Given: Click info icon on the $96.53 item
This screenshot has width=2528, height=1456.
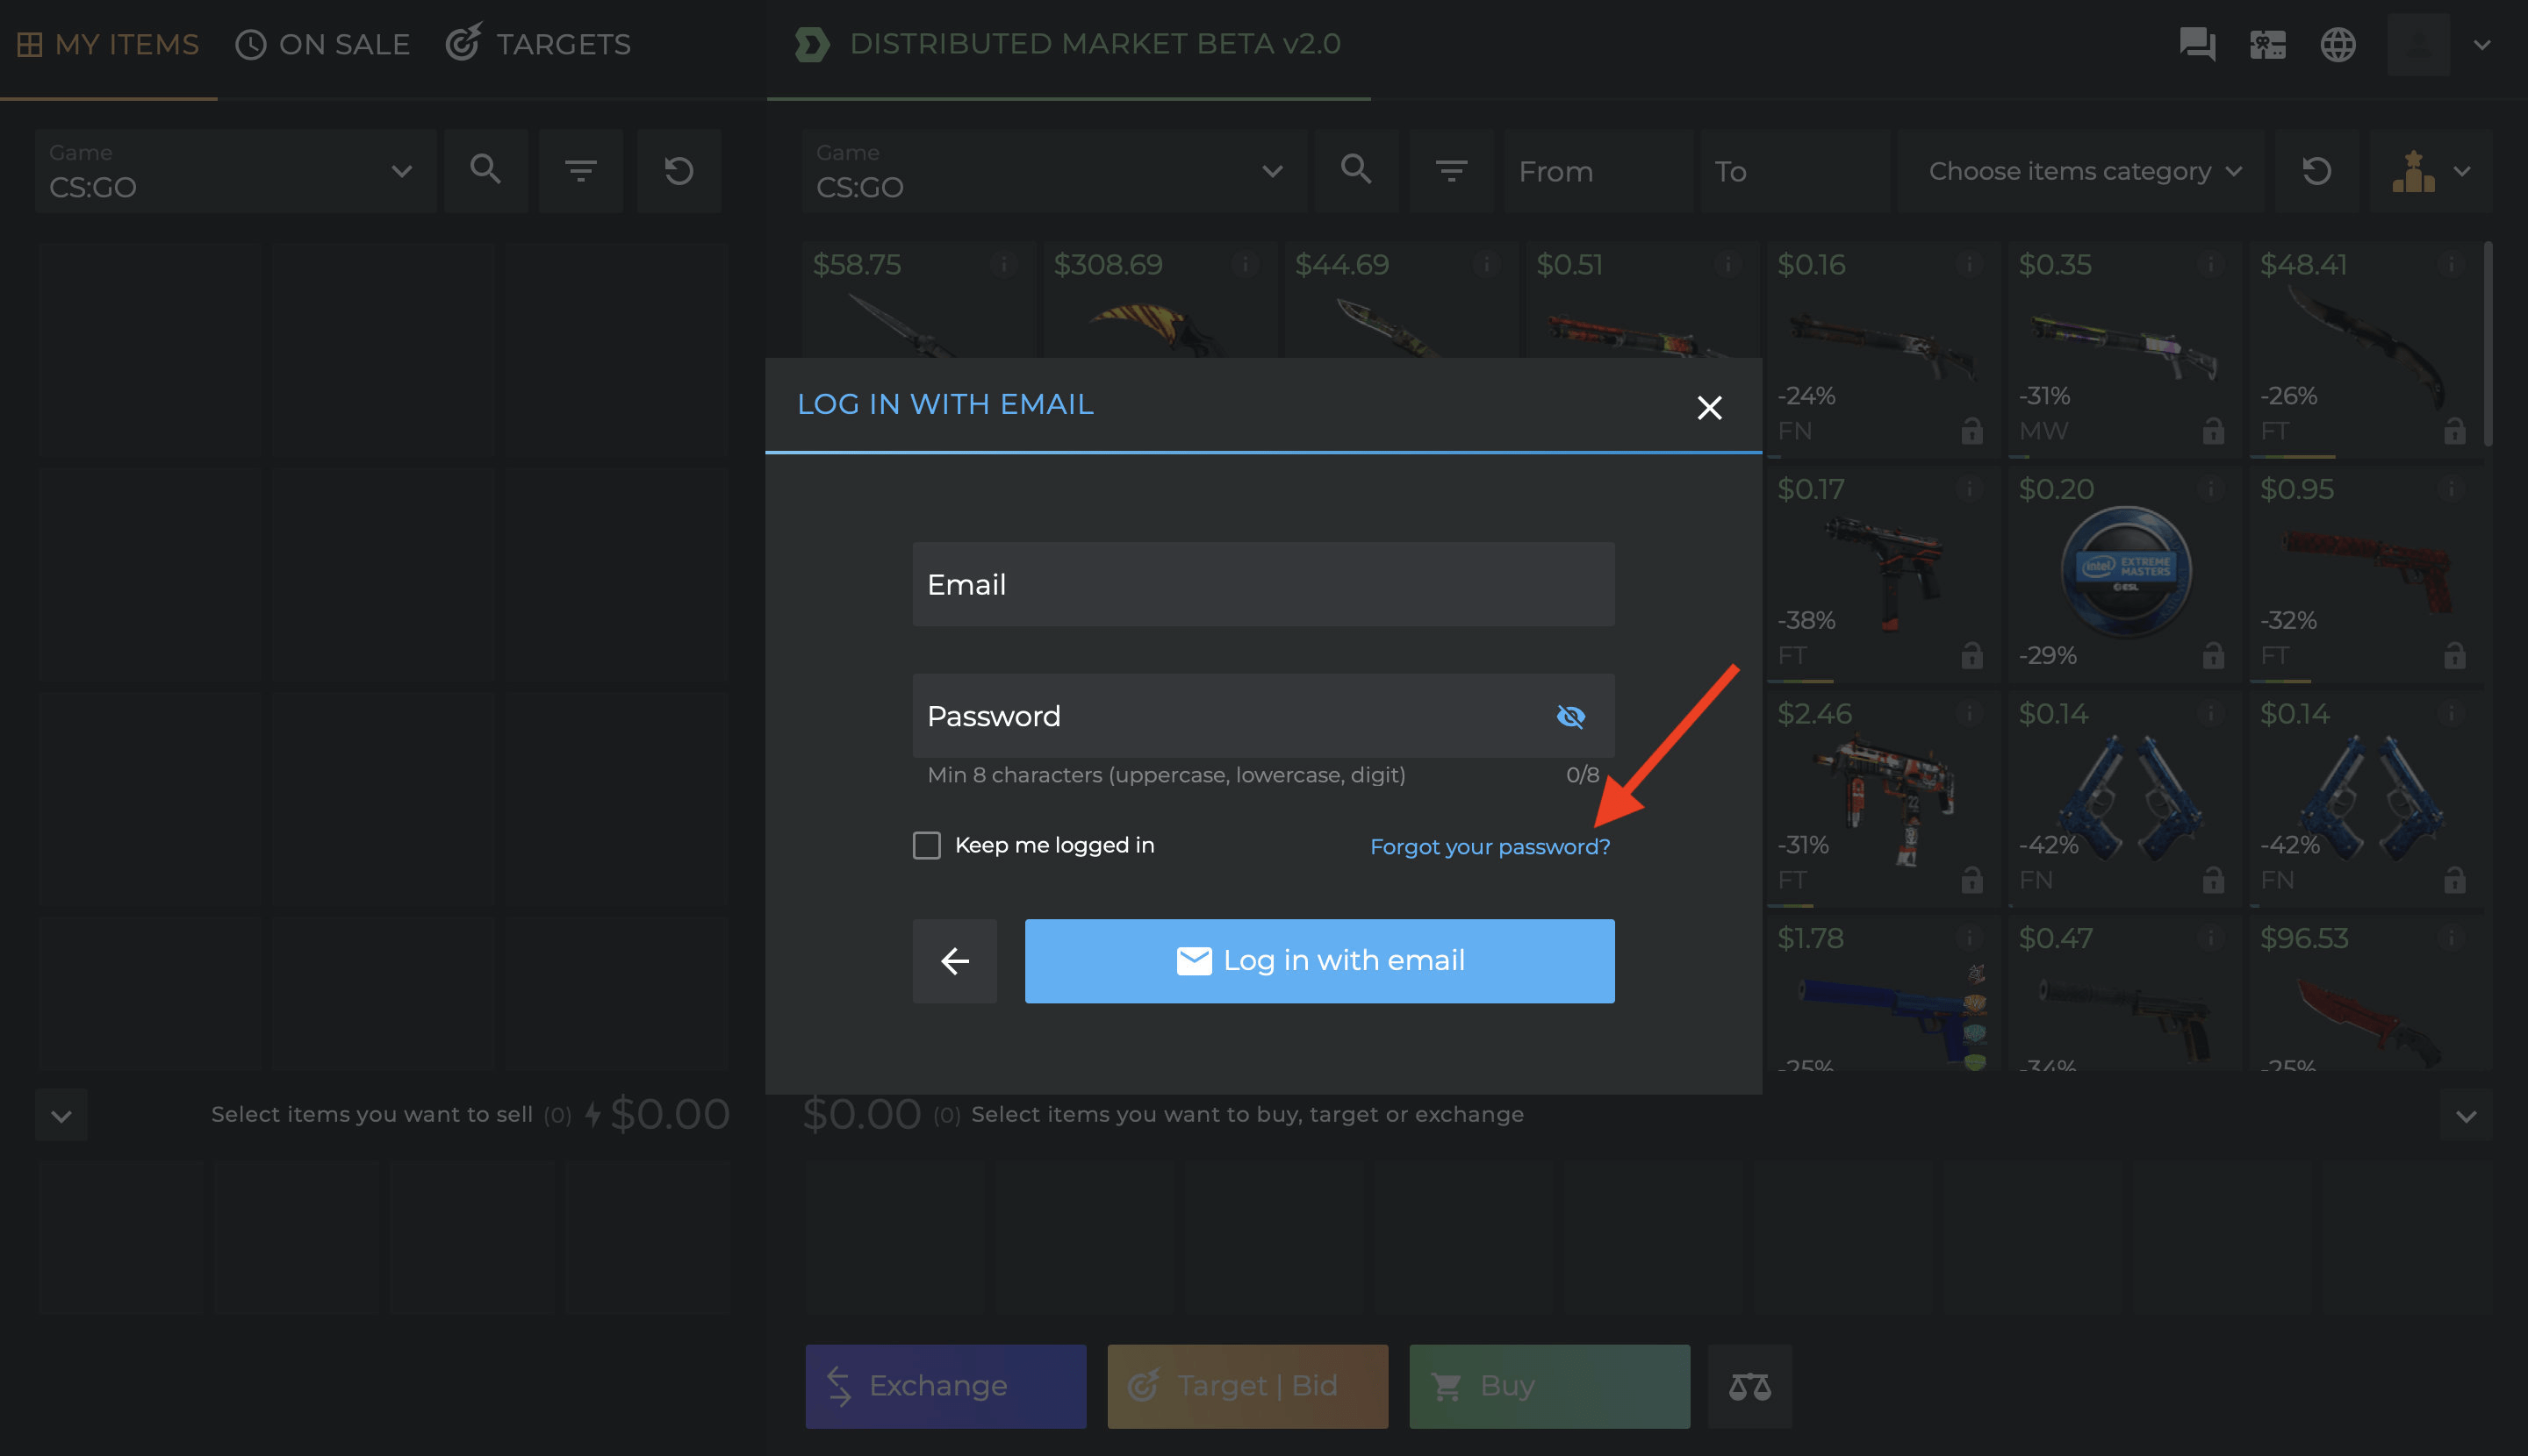Looking at the screenshot, I should (2451, 938).
